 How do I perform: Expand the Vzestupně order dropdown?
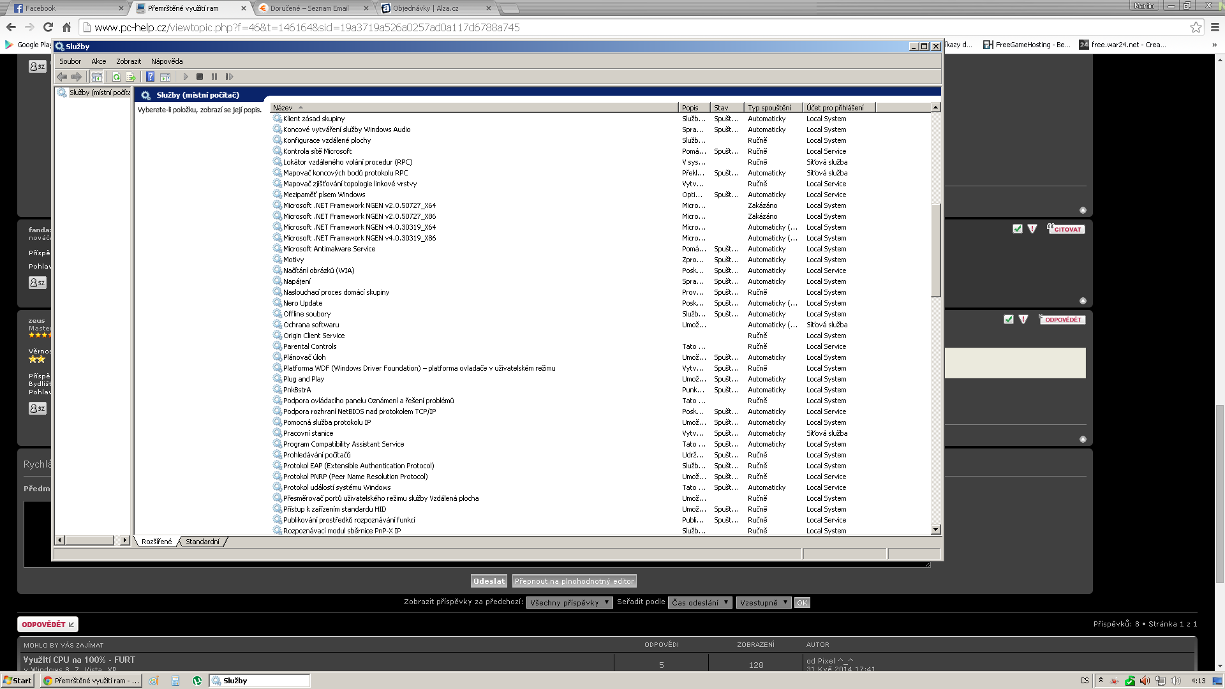pos(763,603)
